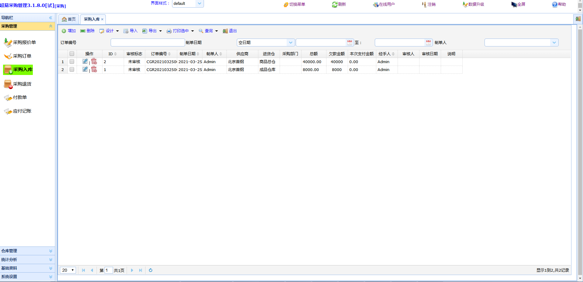The image size is (583, 282).
Task: Click the delete trash icon in row 2
Action: click(94, 70)
